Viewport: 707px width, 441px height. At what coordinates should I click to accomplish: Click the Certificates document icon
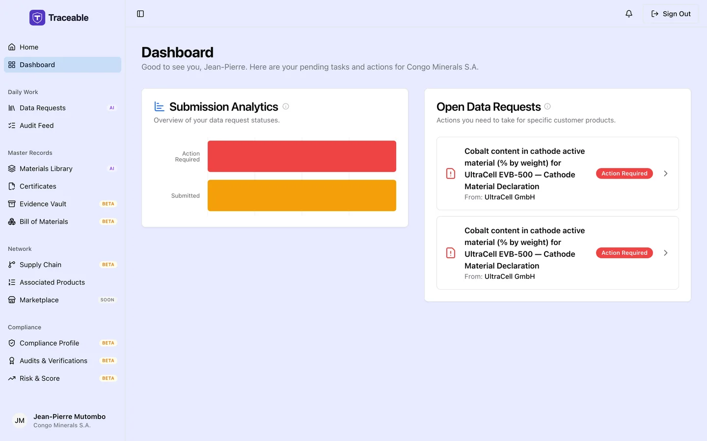tap(12, 186)
